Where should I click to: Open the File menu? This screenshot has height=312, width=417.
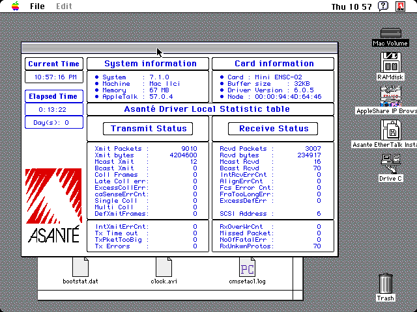(37, 6)
